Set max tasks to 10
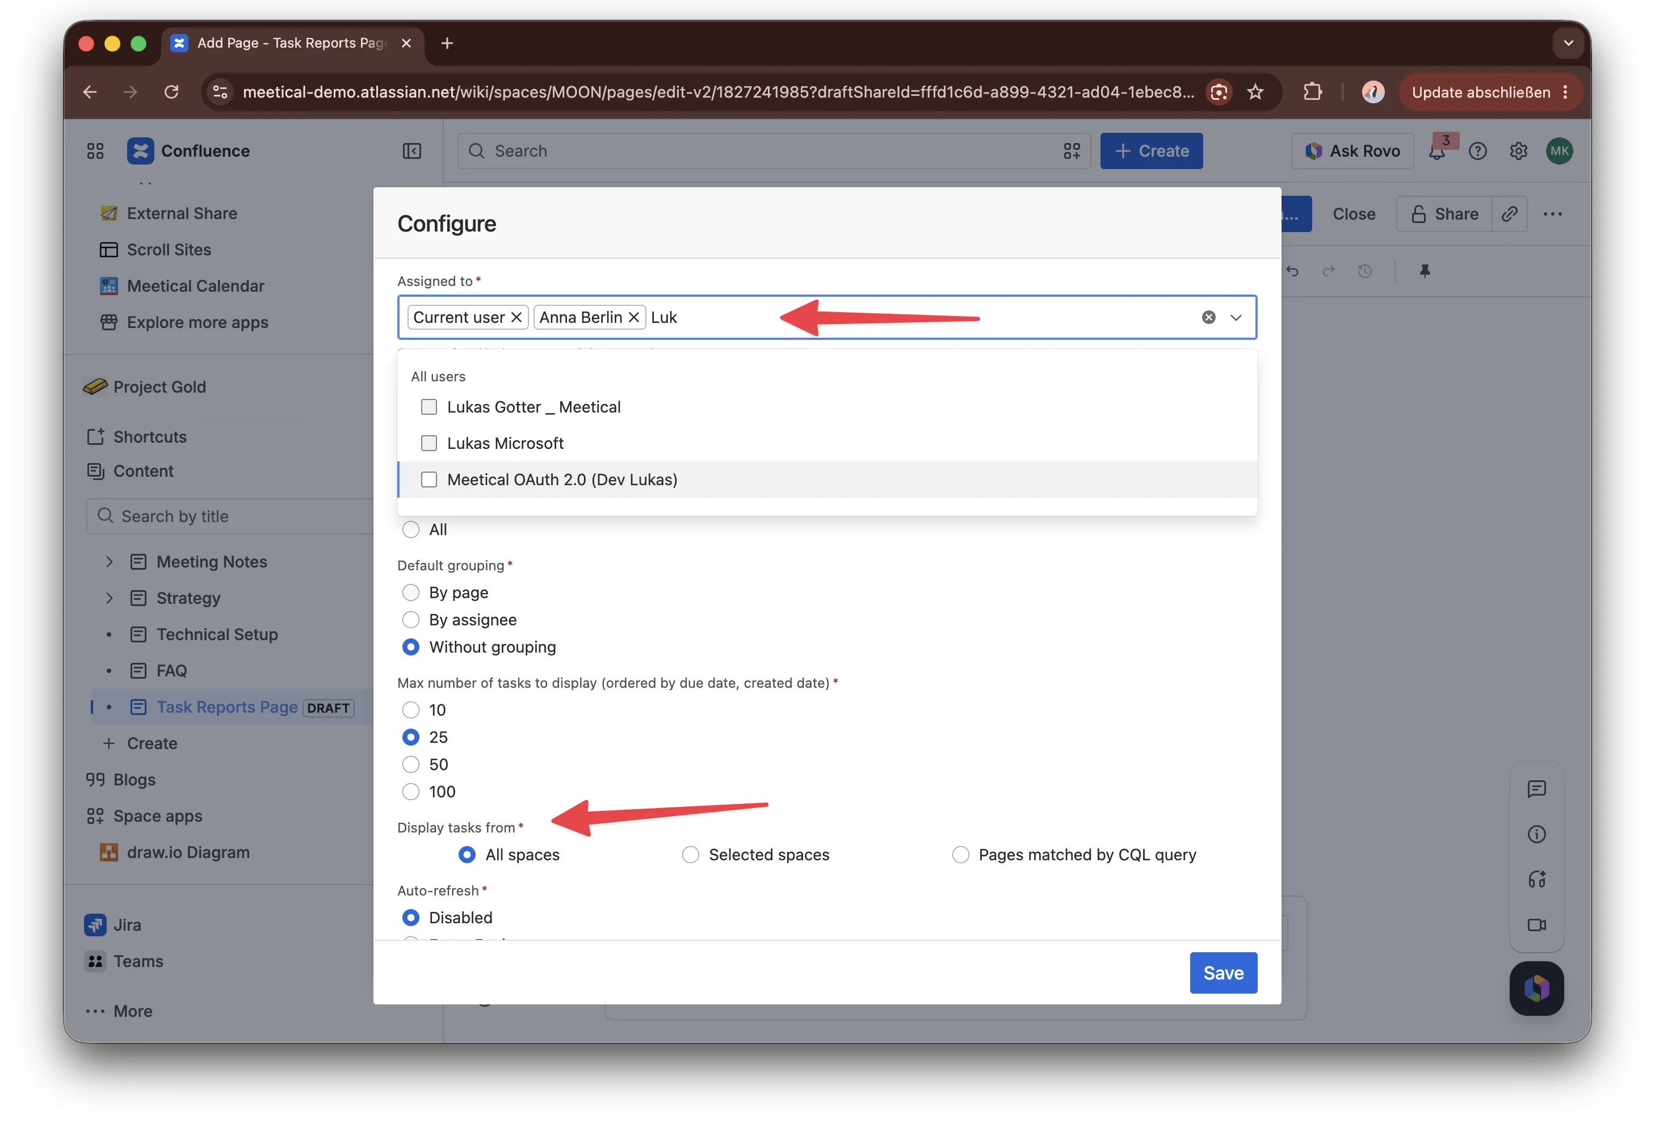The image size is (1655, 1127). pyautogui.click(x=410, y=710)
